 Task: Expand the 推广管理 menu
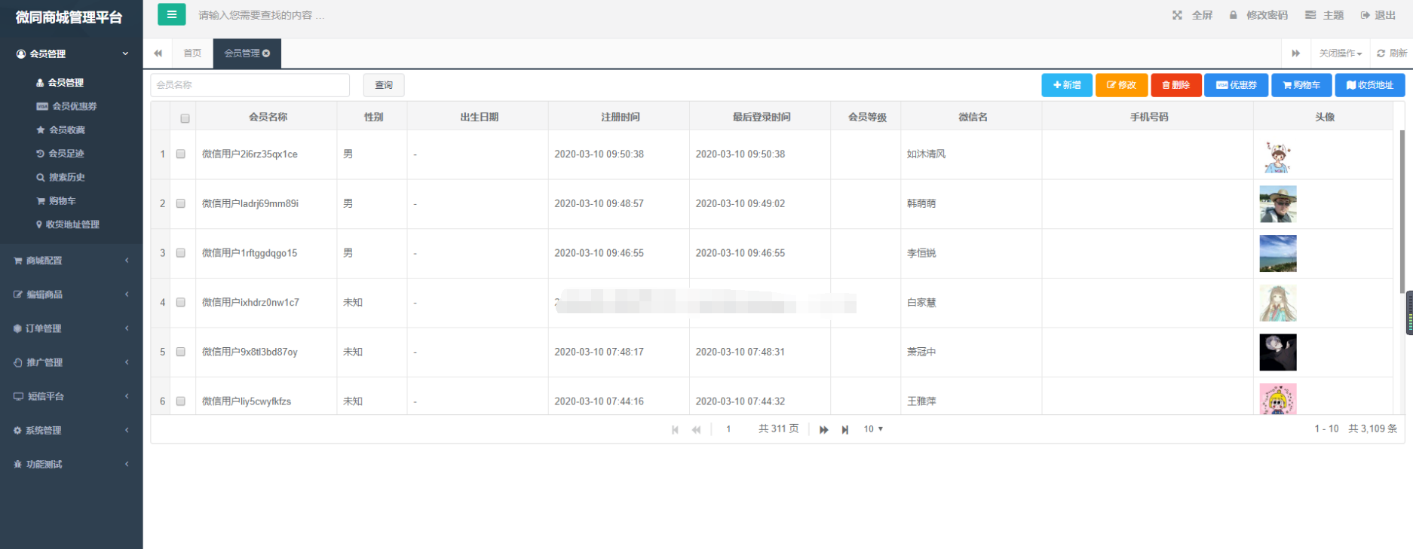coord(72,362)
